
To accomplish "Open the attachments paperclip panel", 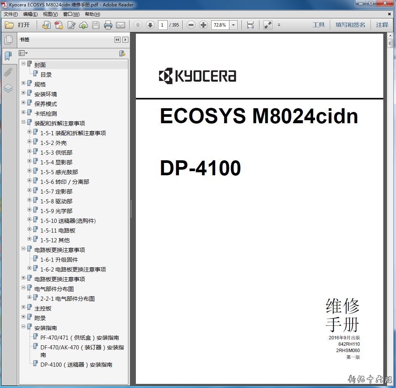I will (x=8, y=72).
